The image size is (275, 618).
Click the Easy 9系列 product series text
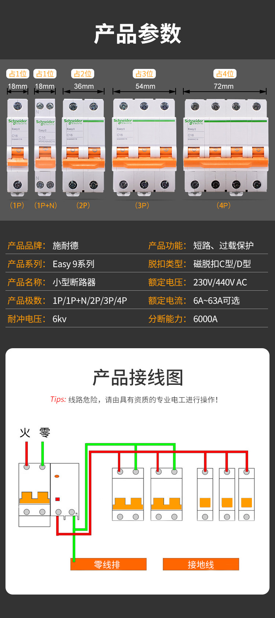tap(74, 264)
